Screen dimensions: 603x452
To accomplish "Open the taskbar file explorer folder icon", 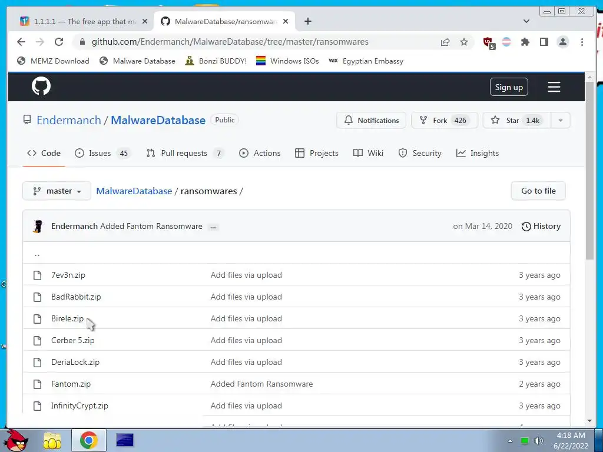I will tap(52, 440).
